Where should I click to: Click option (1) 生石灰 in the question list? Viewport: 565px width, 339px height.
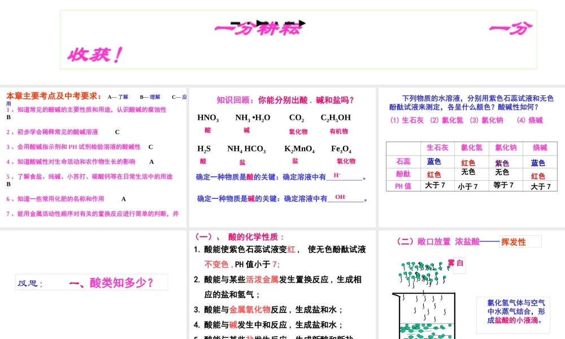[407, 120]
